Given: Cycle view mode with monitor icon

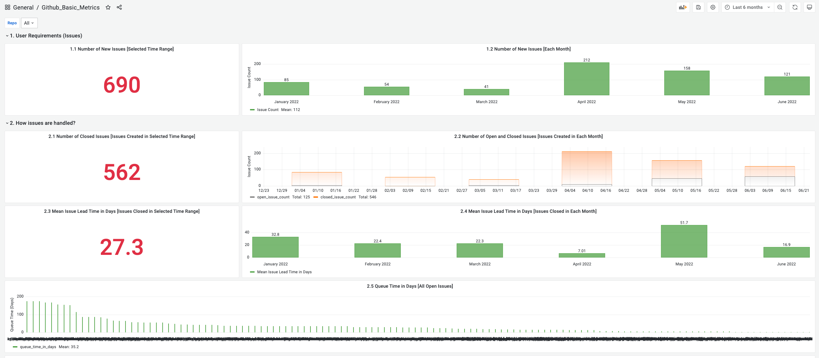Looking at the screenshot, I should [x=809, y=7].
